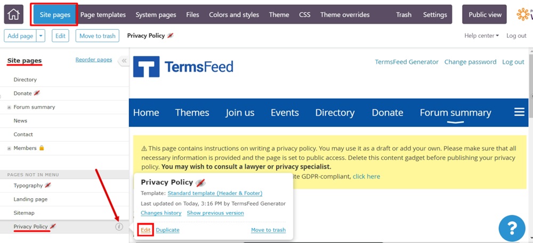Open the Trash tab
The width and height of the screenshot is (533, 243).
click(403, 14)
